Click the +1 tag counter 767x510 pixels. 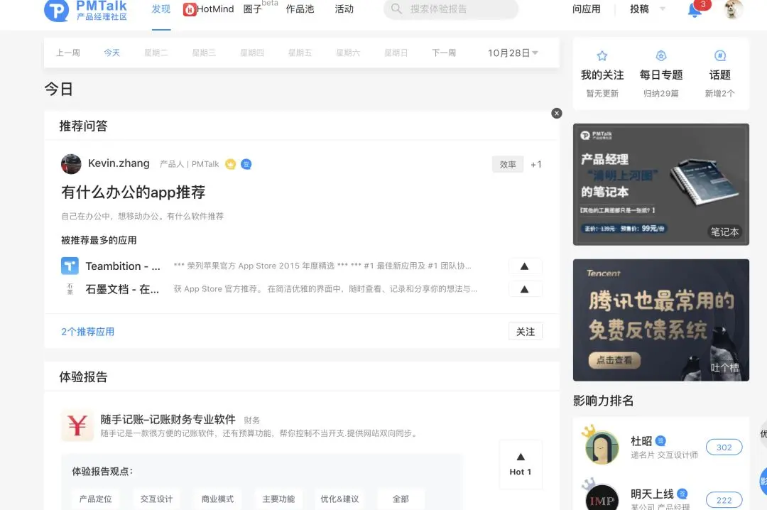(536, 165)
